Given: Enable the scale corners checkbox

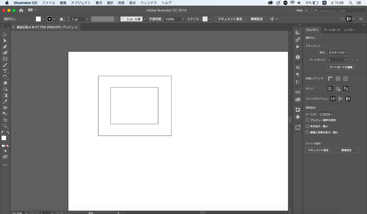Looking at the screenshot, I should 307,126.
